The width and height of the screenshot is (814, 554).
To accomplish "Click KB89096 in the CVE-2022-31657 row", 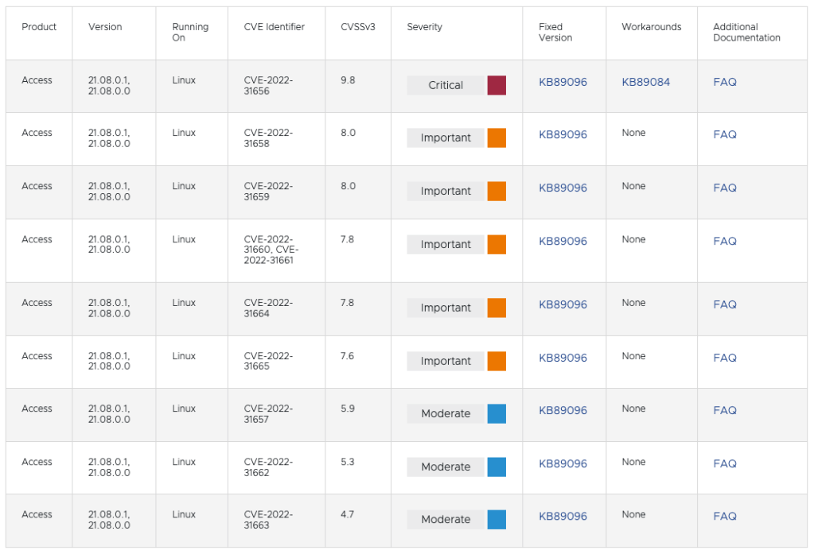I will tap(563, 410).
